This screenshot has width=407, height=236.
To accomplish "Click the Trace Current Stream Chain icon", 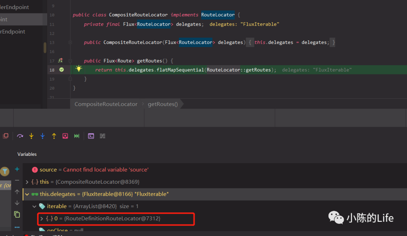I will click(x=103, y=136).
